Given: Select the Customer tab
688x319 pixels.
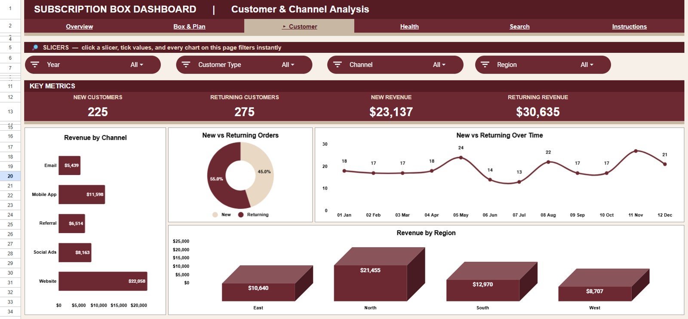Looking at the screenshot, I should [x=300, y=26].
